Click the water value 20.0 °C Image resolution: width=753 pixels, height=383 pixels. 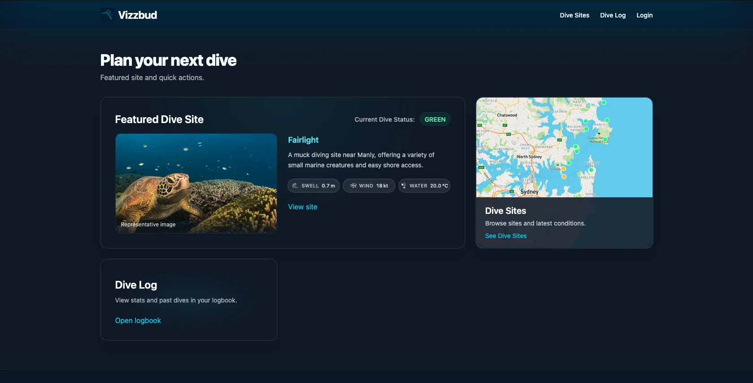pos(439,186)
